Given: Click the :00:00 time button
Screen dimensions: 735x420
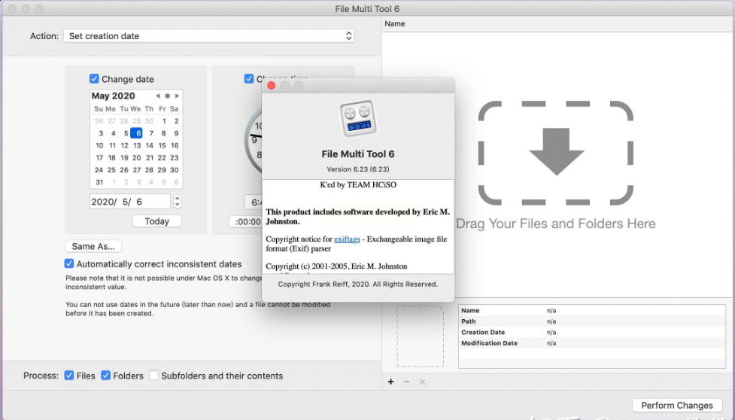Looking at the screenshot, I should [x=245, y=222].
